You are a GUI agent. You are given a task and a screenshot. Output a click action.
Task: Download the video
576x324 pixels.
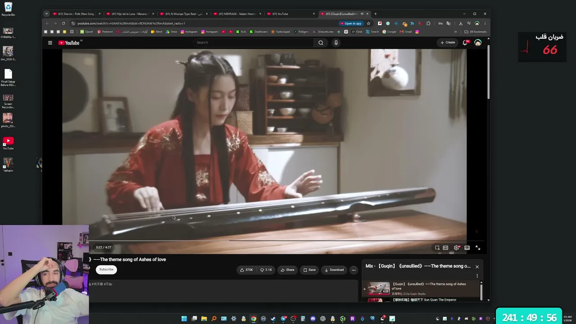pos(334,270)
